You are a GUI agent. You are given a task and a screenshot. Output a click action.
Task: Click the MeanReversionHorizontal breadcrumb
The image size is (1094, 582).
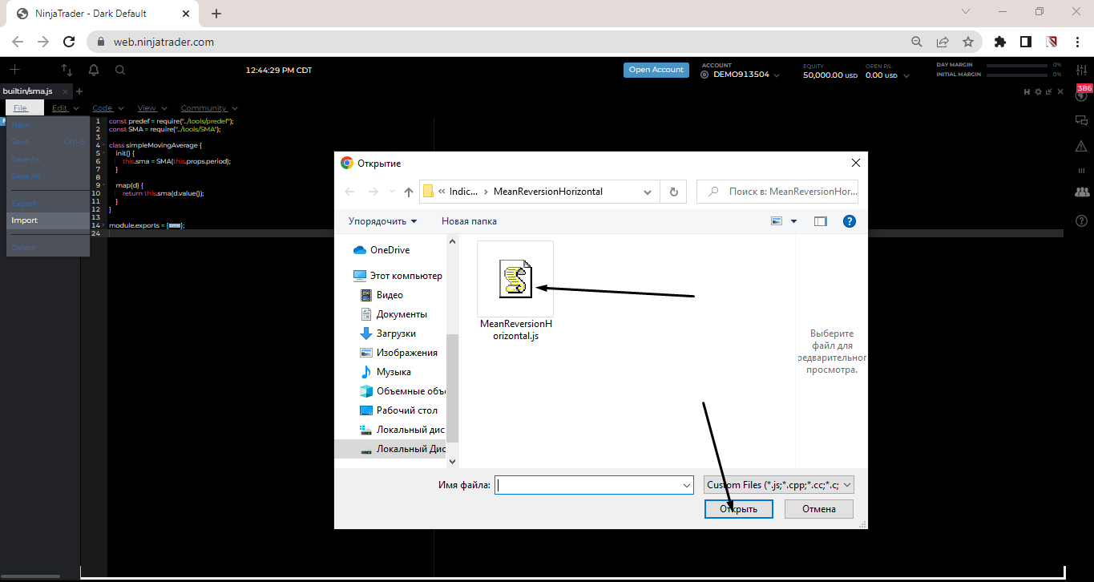coord(548,192)
